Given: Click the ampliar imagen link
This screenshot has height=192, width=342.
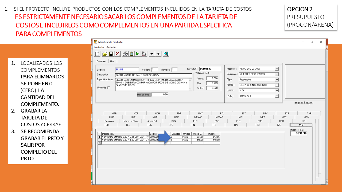Looking at the screenshot, I should pyautogui.click(x=304, y=103).
